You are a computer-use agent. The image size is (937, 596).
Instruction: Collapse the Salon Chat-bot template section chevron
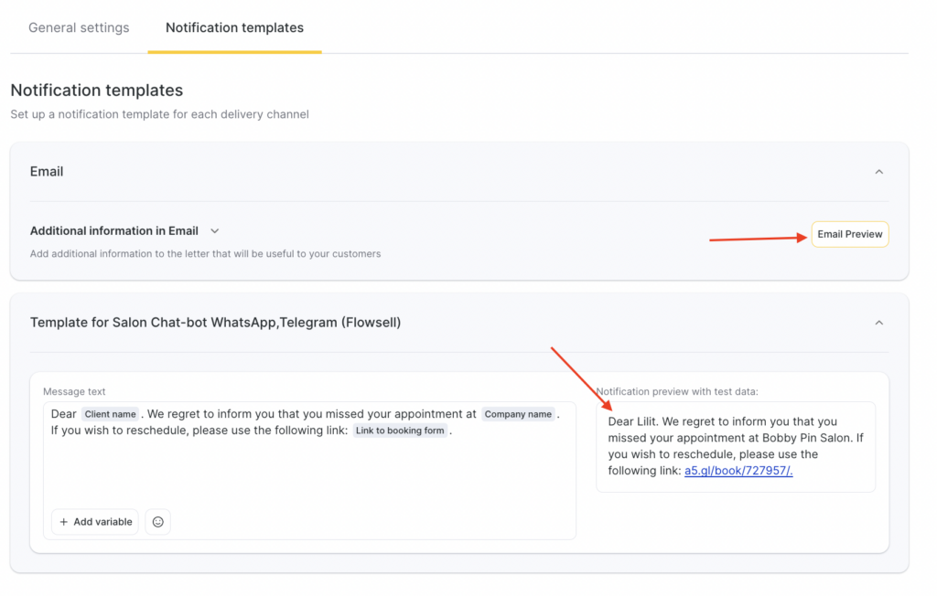pos(878,323)
